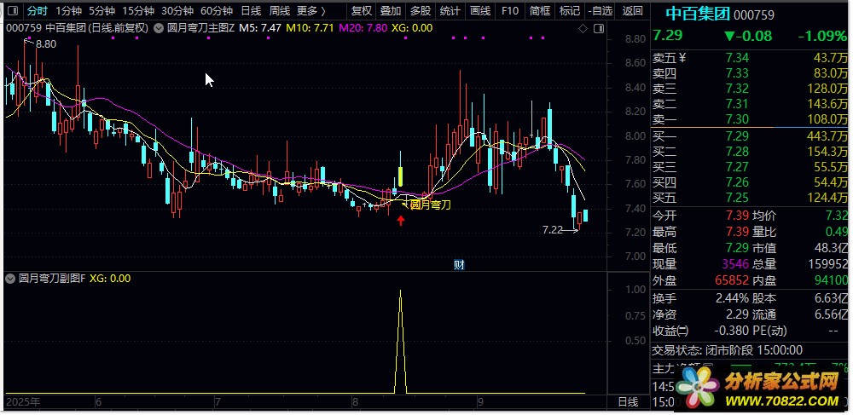853x415 pixels.
Task: Select the 60分钟 period
Action: (x=217, y=11)
